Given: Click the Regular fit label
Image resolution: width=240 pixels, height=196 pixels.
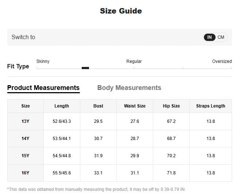Looking at the screenshot, I should [134, 61].
